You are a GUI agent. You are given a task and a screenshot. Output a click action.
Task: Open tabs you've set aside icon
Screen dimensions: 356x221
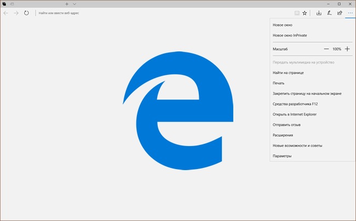point(4,4)
